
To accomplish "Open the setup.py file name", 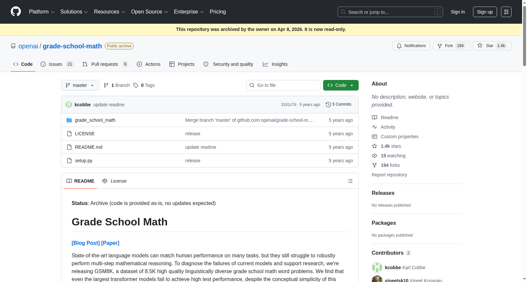I will [x=84, y=161].
